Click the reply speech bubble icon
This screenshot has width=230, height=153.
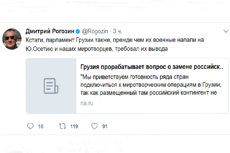coord(31,126)
